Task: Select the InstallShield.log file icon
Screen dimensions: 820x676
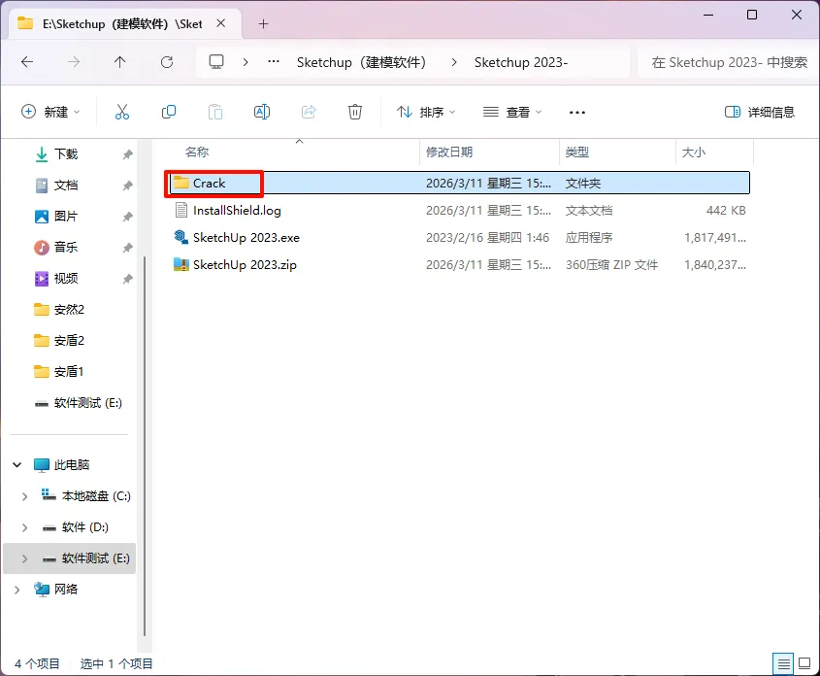Action: coord(180,210)
